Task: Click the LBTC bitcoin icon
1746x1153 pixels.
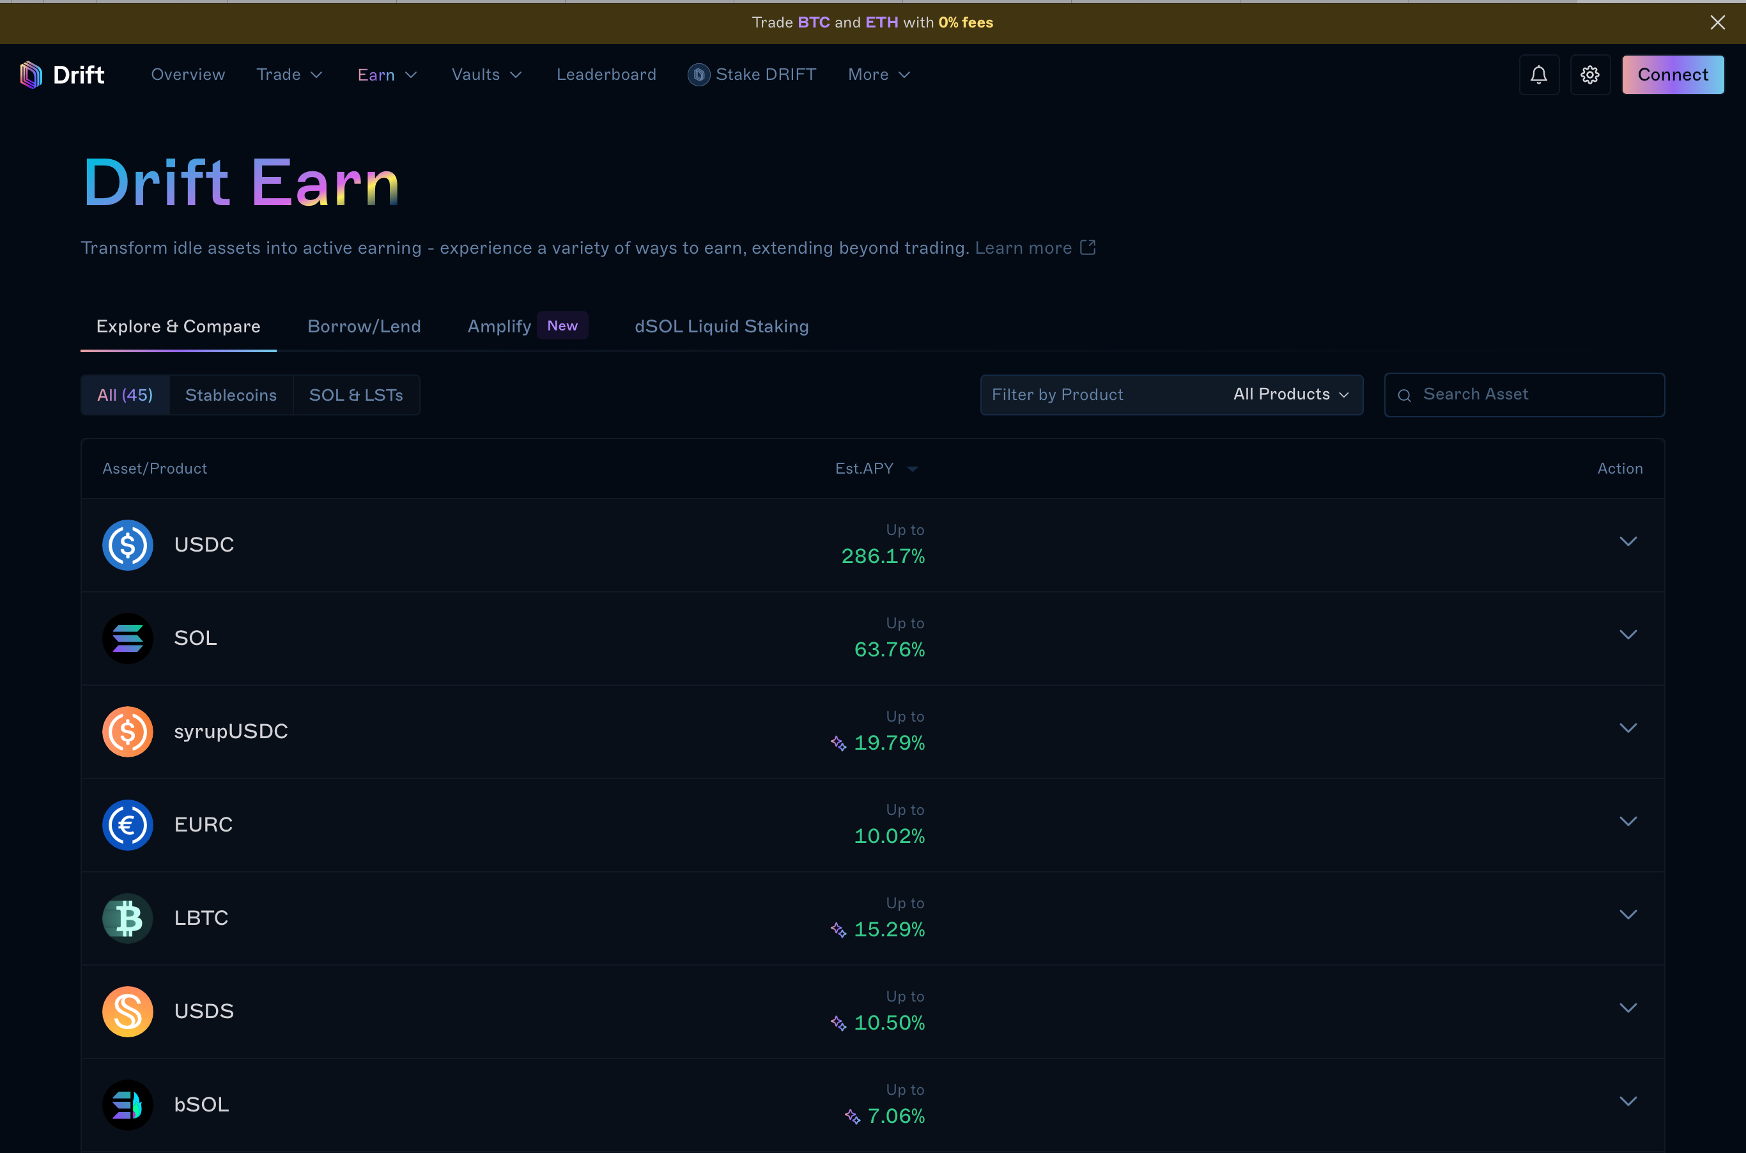Action: (x=127, y=918)
